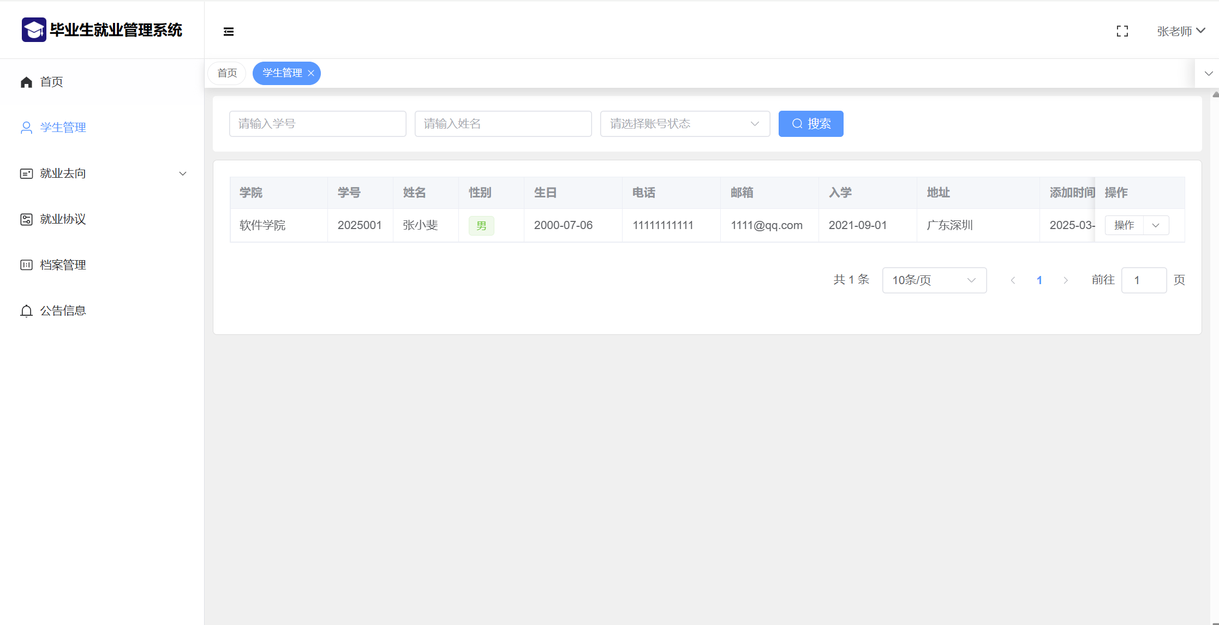Click the blue 搜索 button
The height and width of the screenshot is (625, 1219).
(x=811, y=124)
